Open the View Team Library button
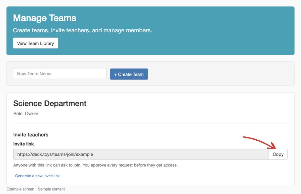The width and height of the screenshot is (301, 194). [x=36, y=43]
